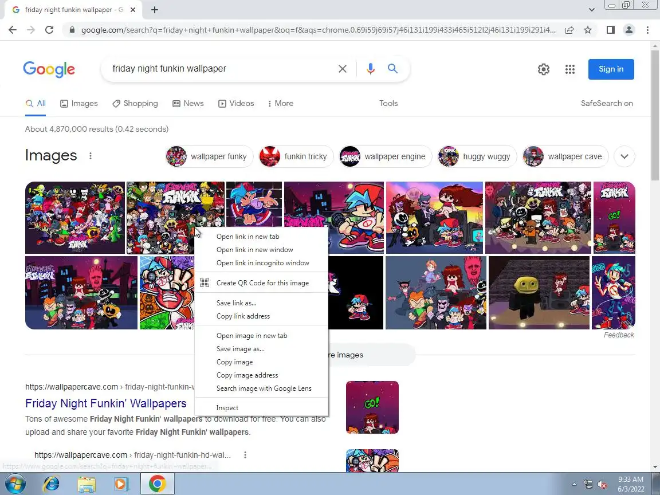
Task: Open Chrome's three-dot menu
Action: [x=647, y=30]
